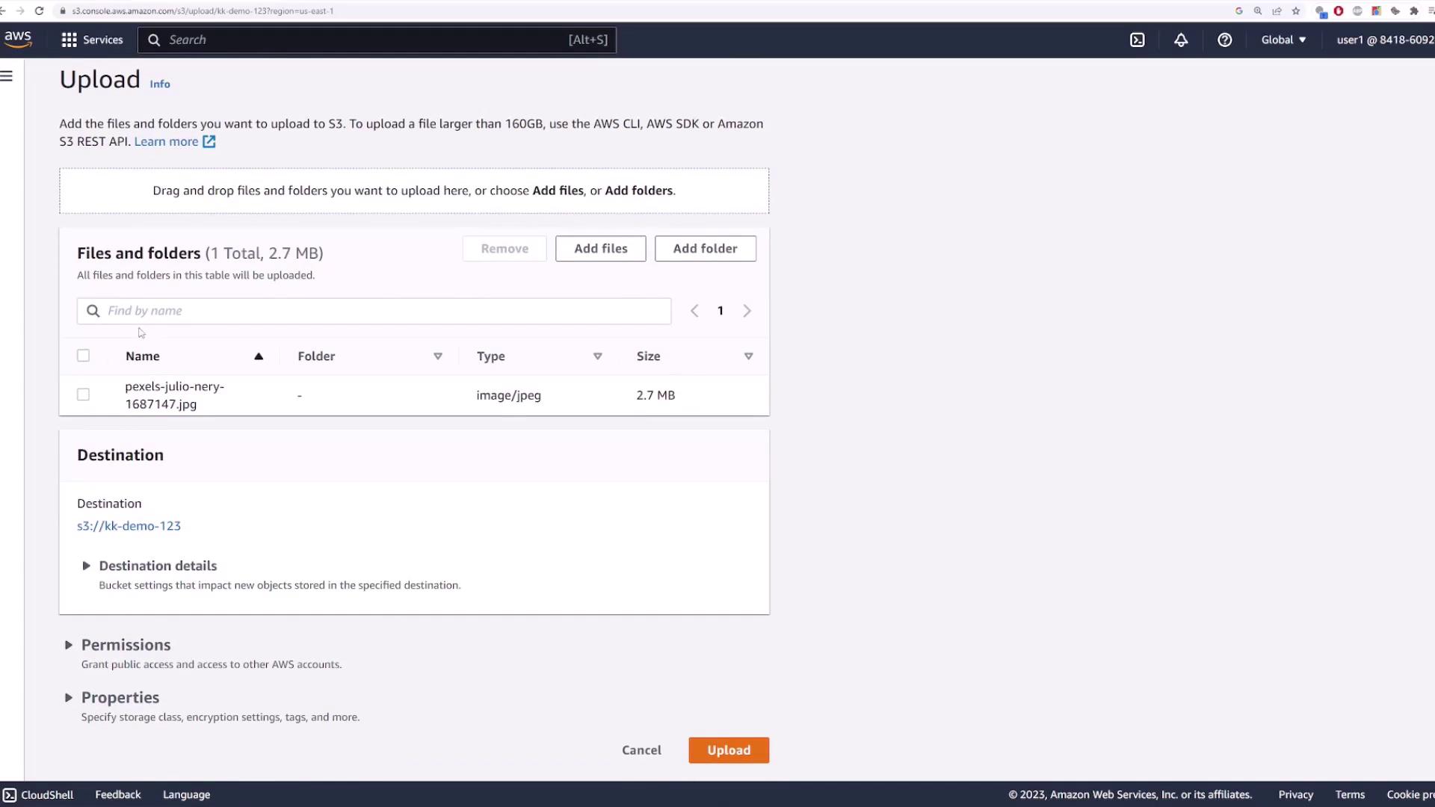Click the orange Upload button

click(x=728, y=750)
